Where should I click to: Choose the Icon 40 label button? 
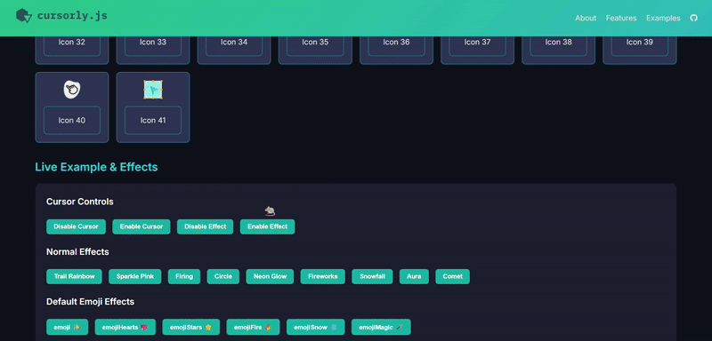[x=72, y=121]
